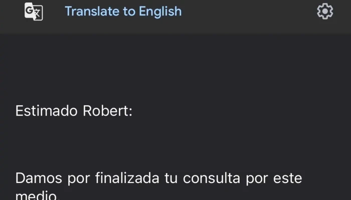Image resolution: width=351 pixels, height=200 pixels.
Task: Tap the Google Translate logo icon
Action: point(34,11)
